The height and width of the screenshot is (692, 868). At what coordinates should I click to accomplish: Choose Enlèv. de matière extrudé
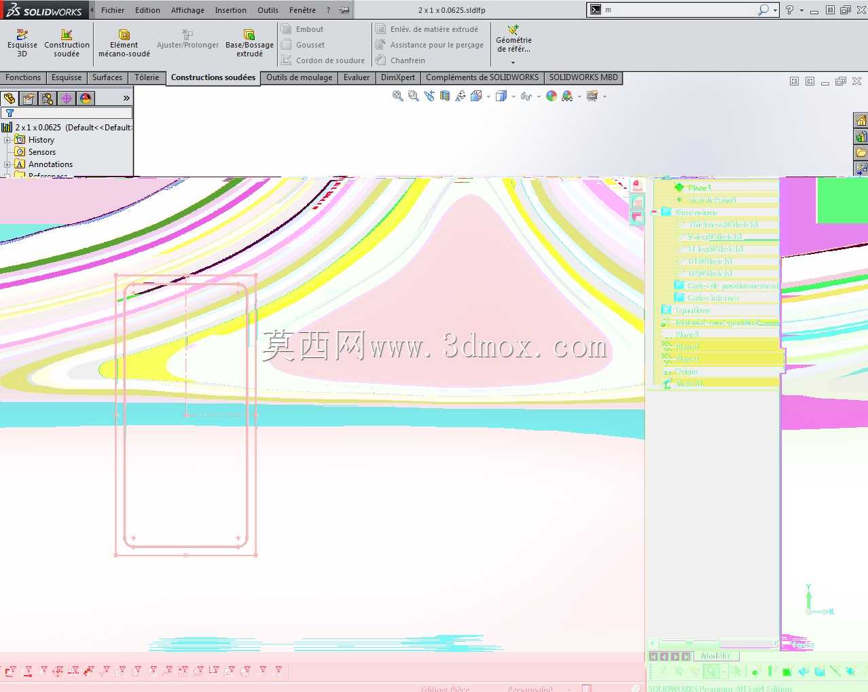pyautogui.click(x=427, y=29)
